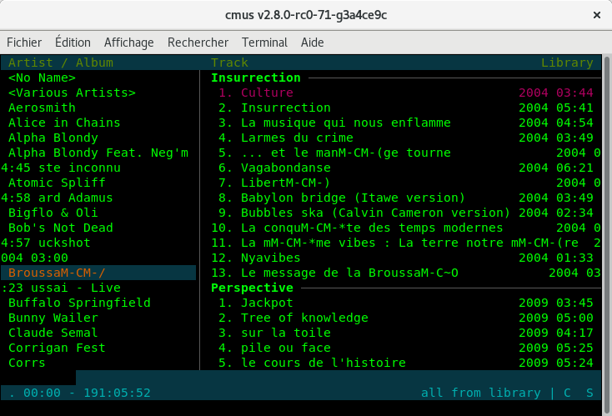The height and width of the screenshot is (416, 612).
Task: Select track sur la toile
Action: [x=402, y=333]
